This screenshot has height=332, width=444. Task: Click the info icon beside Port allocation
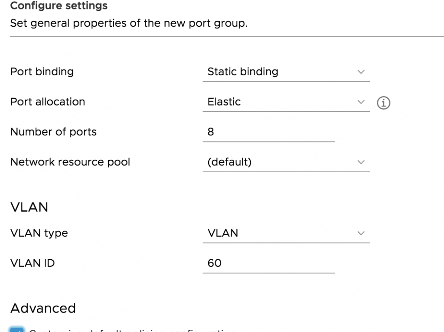[383, 103]
